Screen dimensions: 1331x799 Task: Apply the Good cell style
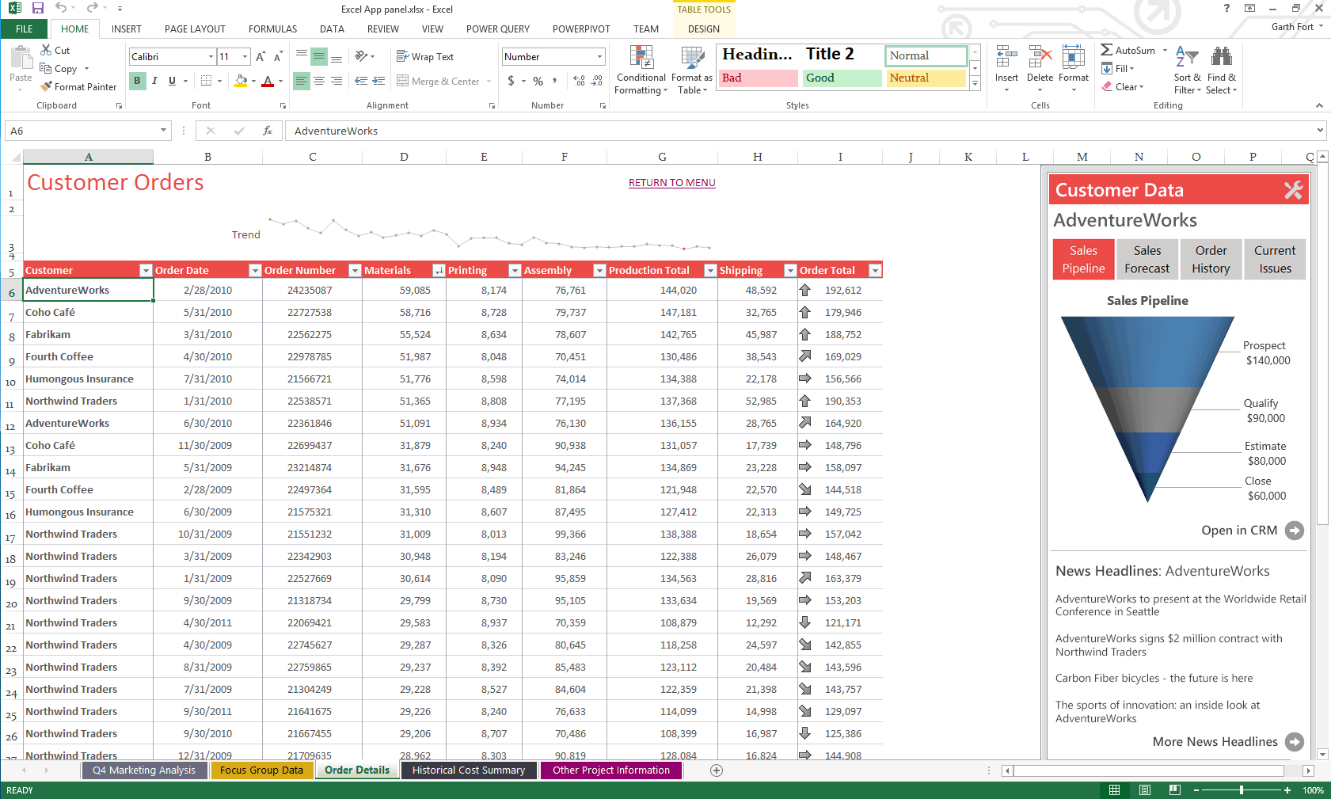coord(842,78)
